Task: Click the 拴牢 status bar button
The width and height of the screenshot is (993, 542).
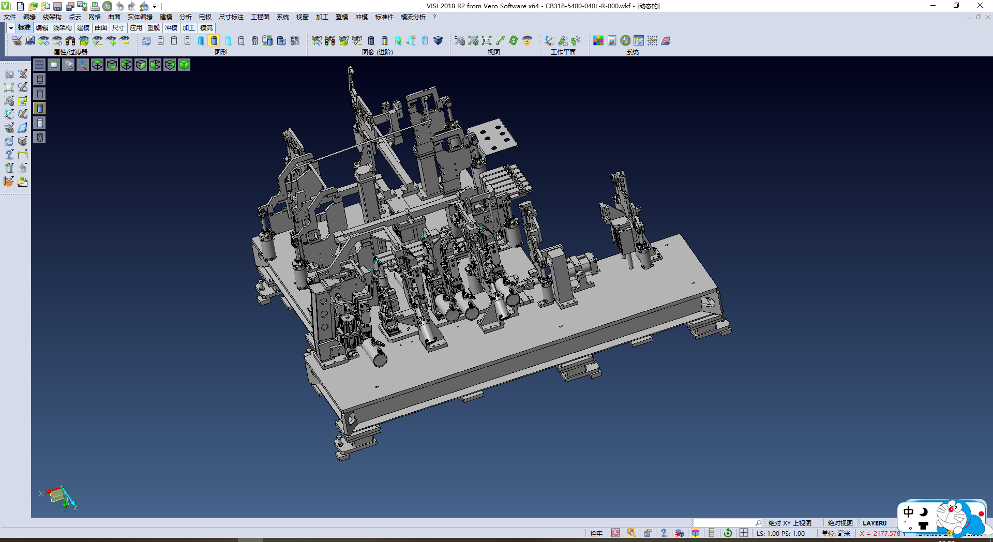Action: pyautogui.click(x=596, y=533)
